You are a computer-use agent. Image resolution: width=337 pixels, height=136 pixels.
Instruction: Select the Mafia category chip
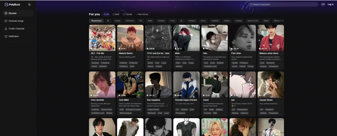point(150,21)
